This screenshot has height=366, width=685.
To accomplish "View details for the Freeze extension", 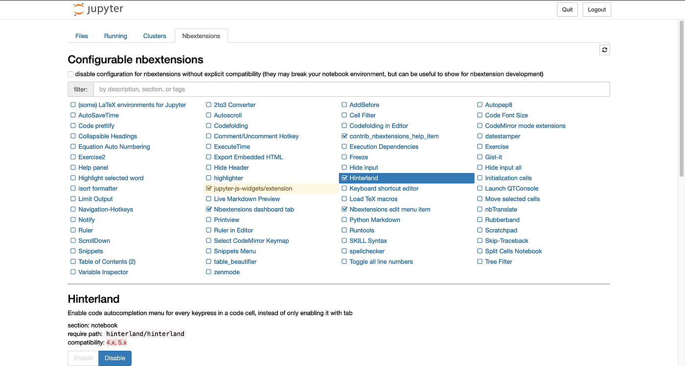I will [360, 157].
